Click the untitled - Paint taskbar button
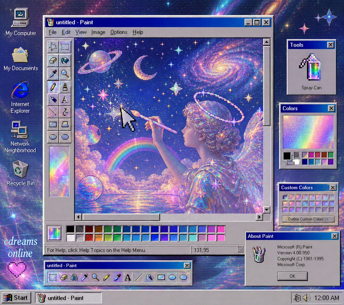This screenshot has height=305, width=344. coord(68,298)
